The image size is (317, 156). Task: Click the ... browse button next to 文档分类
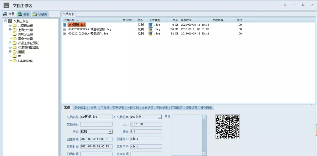pos(159,117)
